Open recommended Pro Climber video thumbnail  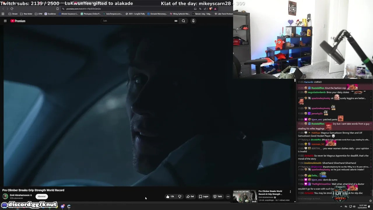coord(245,196)
